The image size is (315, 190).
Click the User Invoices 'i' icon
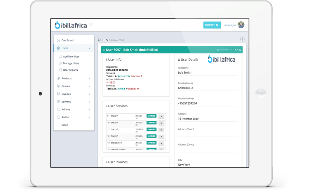click(107, 162)
